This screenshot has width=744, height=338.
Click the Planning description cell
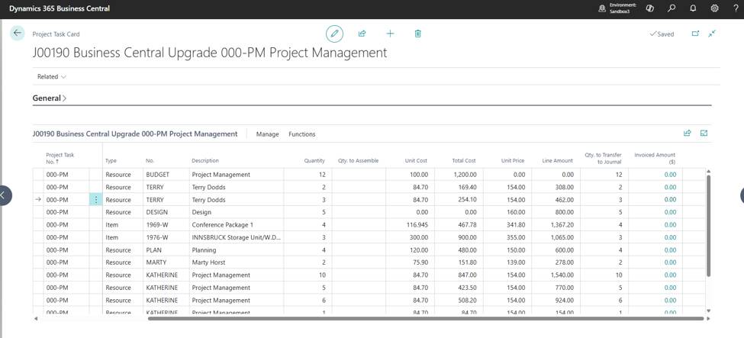pyautogui.click(x=237, y=250)
